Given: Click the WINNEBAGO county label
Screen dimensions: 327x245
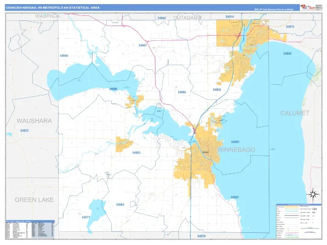Looking at the screenshot, I should (x=236, y=150).
